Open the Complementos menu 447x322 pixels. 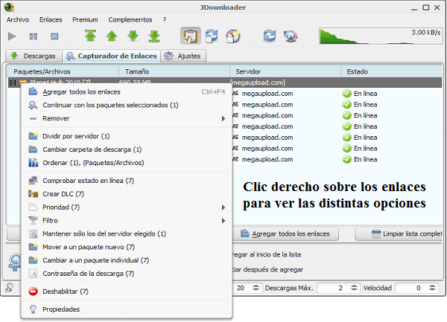(130, 19)
